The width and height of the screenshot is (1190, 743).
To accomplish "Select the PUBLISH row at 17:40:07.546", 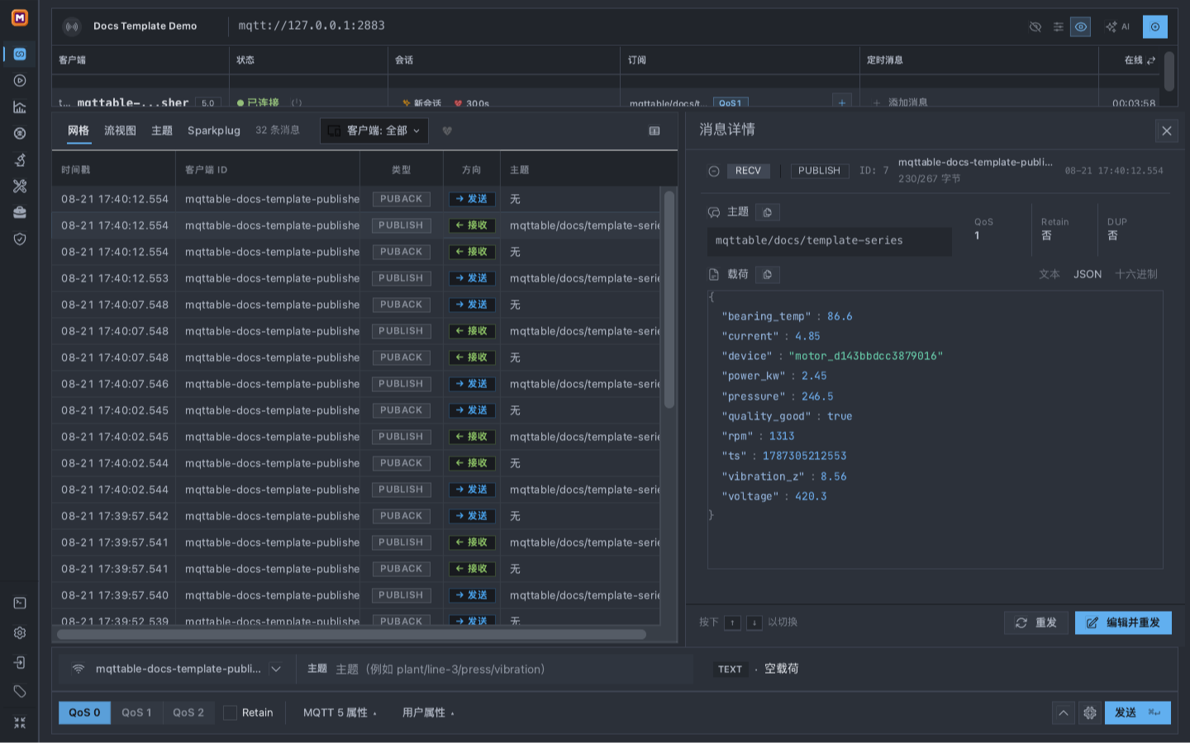I will click(x=357, y=384).
